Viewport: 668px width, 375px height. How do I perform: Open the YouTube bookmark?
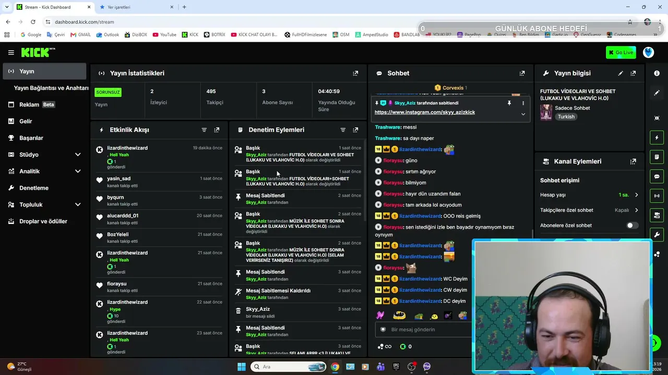[x=164, y=35]
